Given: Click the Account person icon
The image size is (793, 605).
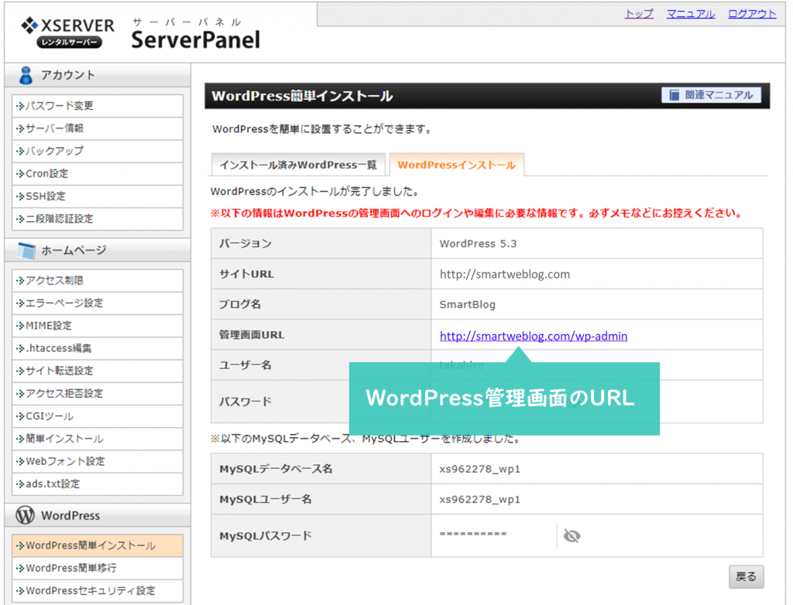Looking at the screenshot, I should [26, 75].
